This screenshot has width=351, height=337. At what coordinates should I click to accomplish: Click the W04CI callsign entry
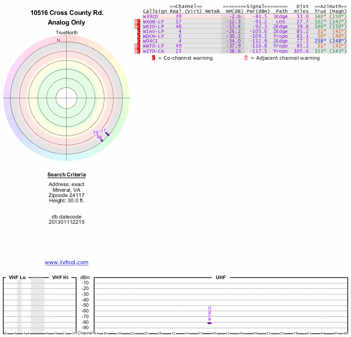click(x=150, y=41)
